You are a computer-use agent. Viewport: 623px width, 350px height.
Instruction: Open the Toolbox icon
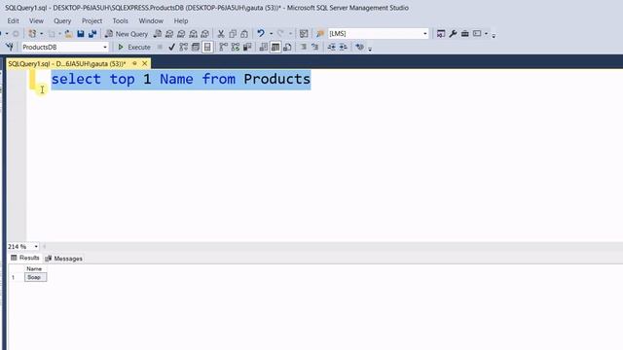click(465, 34)
